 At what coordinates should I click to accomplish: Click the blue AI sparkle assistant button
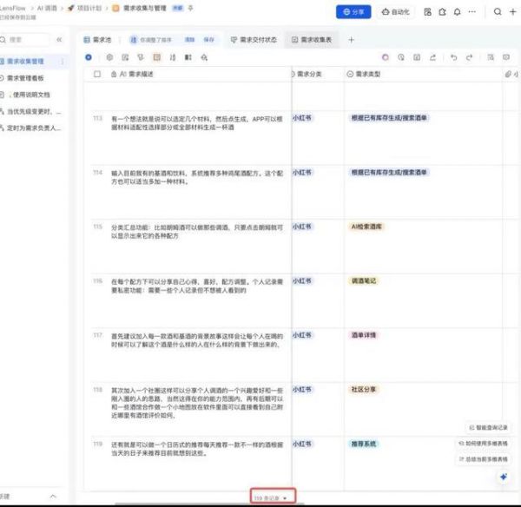point(503,477)
